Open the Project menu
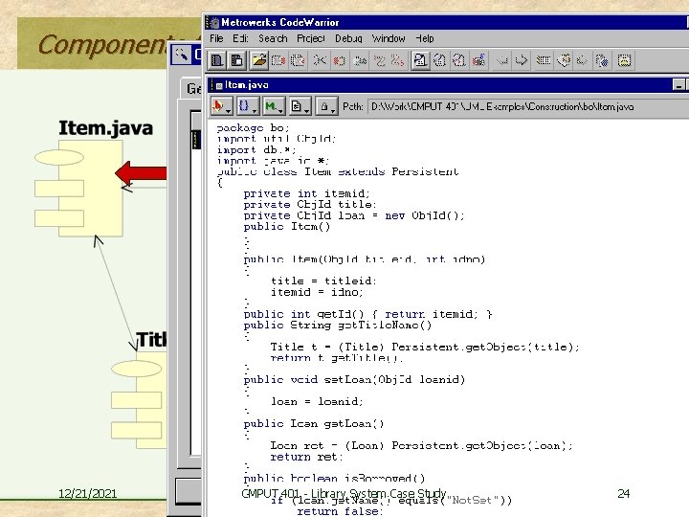Viewport: 689px width, 517px height. [311, 38]
